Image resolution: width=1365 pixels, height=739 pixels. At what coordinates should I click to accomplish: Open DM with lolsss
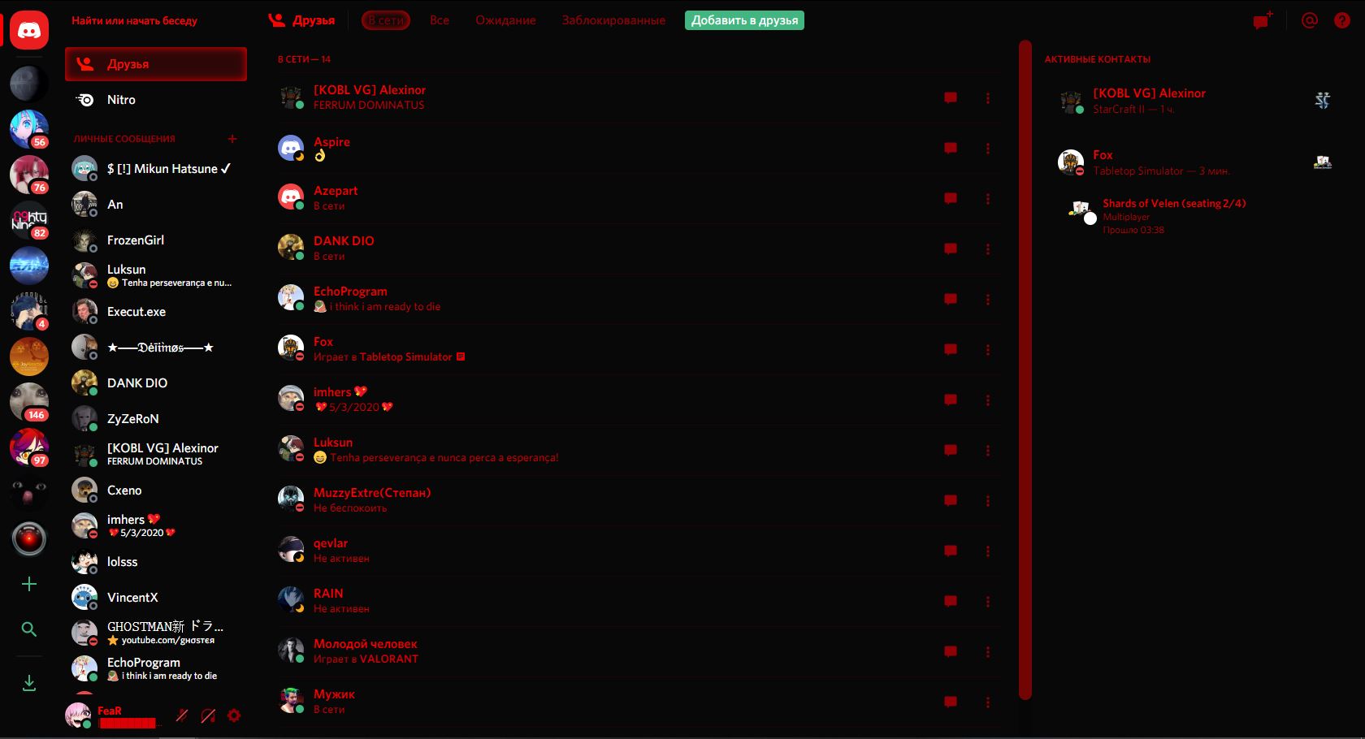156,562
